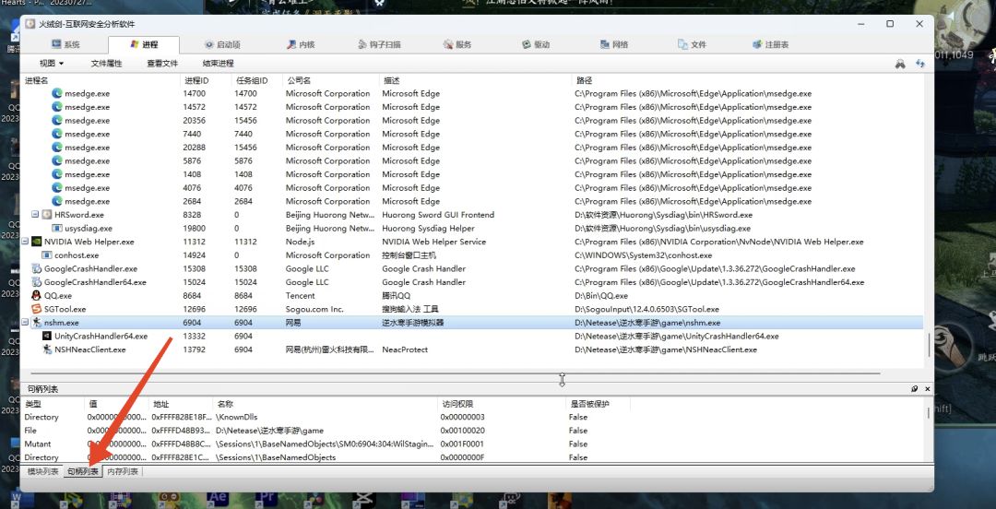Click the nshm.exe game icon
This screenshot has height=509, width=996.
point(37,323)
